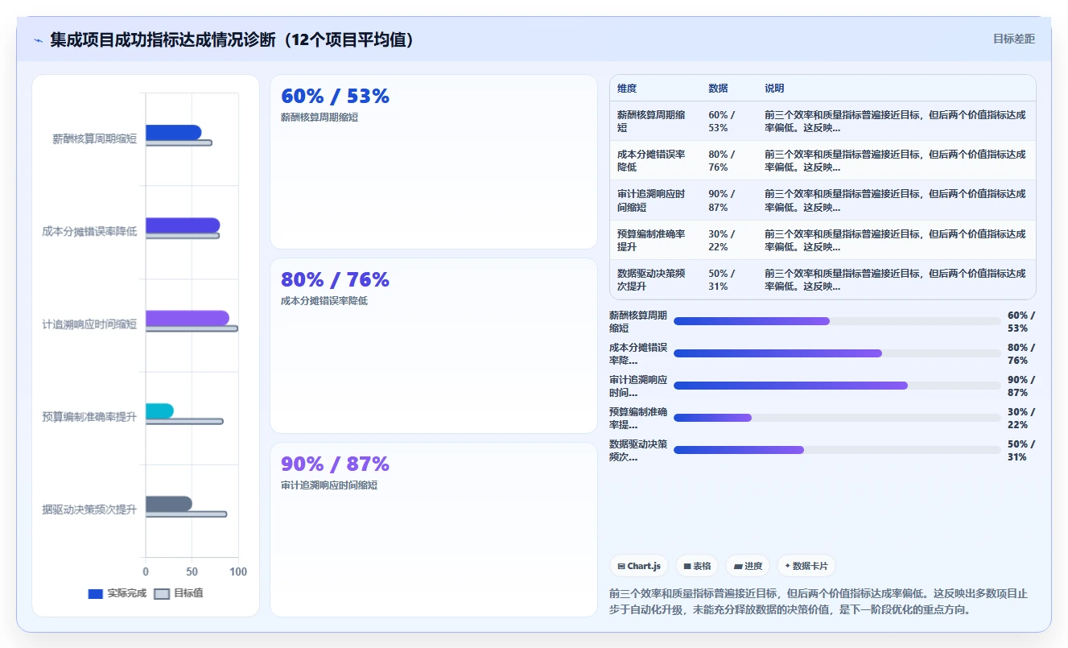The image size is (1068, 648).
Task: Click the target bar under 预算编制准确率提升 in chart
Action: (x=184, y=421)
